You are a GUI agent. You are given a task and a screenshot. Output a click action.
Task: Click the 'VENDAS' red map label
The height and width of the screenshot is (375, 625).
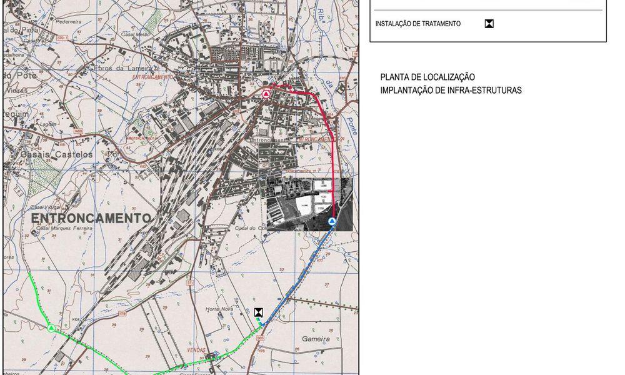[196, 350]
